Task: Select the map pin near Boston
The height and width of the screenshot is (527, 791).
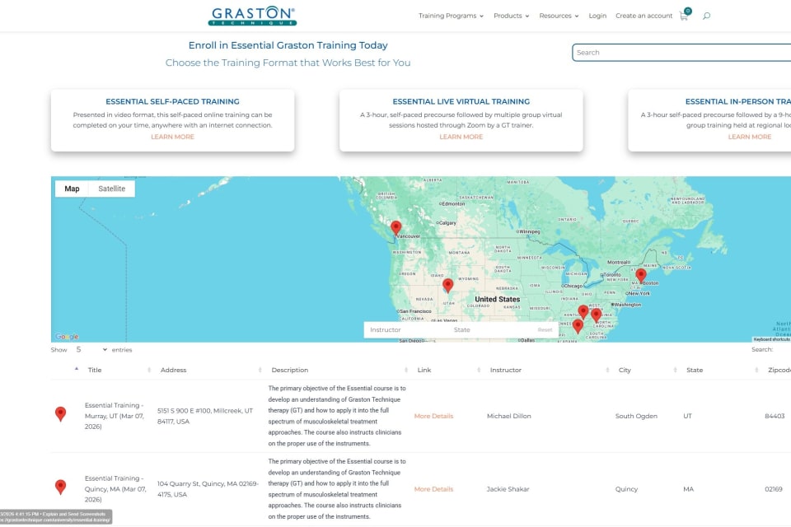Action: point(641,275)
